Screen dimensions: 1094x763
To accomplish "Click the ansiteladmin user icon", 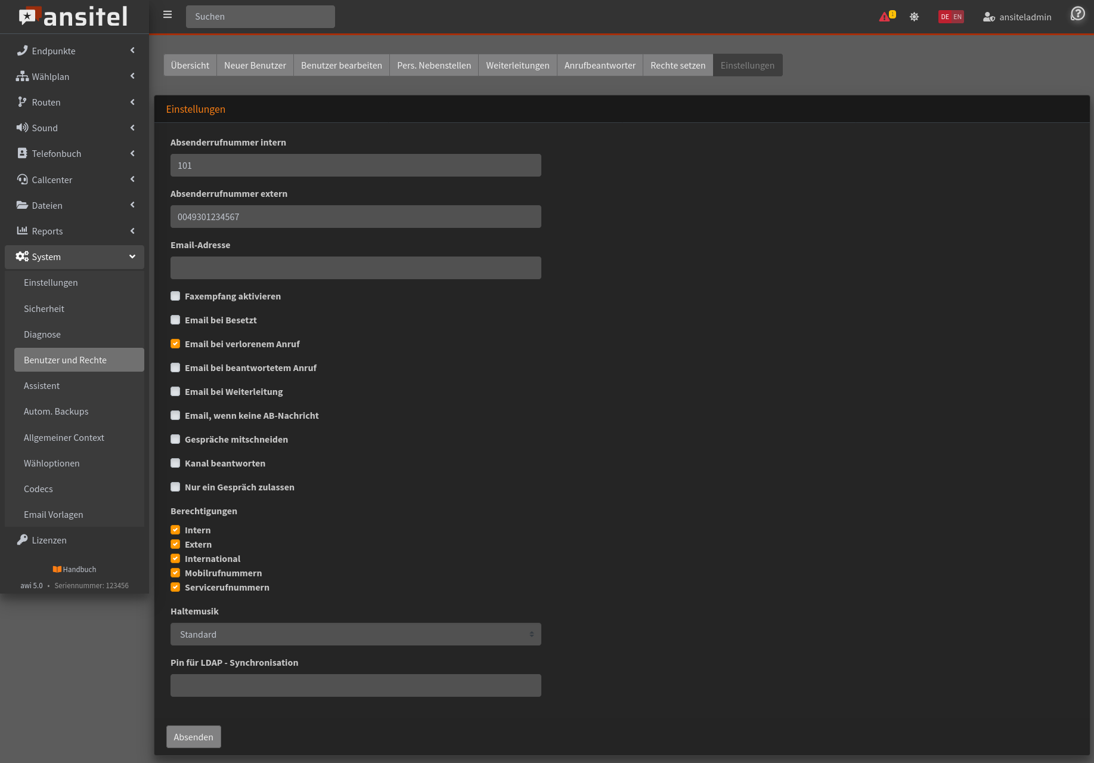I will point(988,17).
